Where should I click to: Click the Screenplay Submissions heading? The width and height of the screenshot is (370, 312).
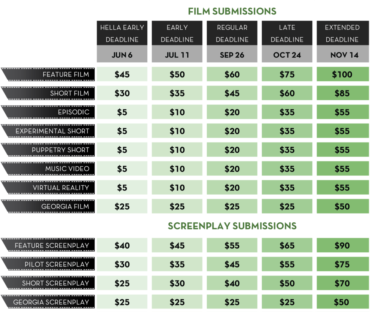pyautogui.click(x=232, y=226)
